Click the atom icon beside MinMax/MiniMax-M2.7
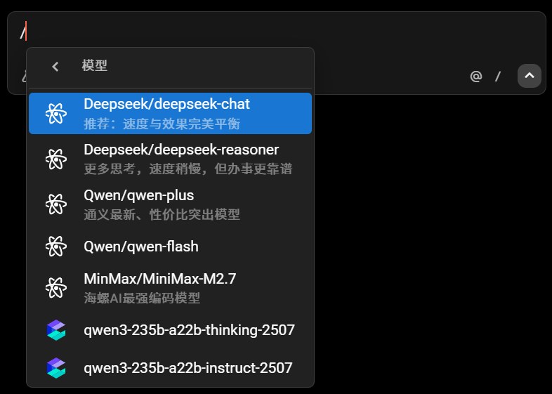The image size is (552, 394). click(56, 288)
